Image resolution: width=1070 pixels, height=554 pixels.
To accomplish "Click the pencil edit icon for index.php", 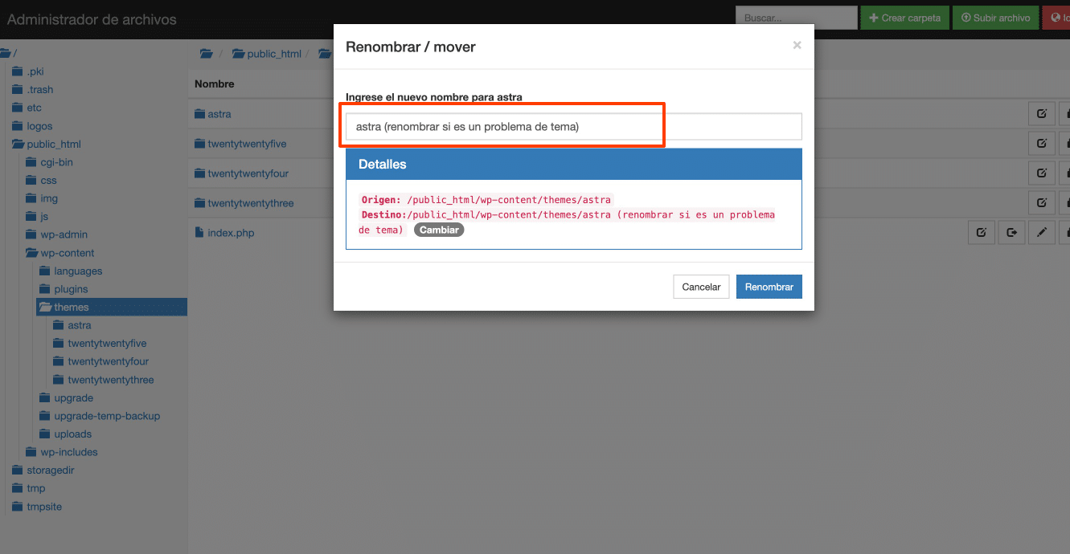I will [x=1042, y=233].
